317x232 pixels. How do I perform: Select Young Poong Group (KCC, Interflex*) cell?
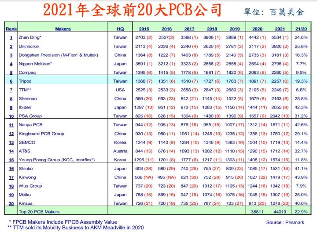coord(57,160)
